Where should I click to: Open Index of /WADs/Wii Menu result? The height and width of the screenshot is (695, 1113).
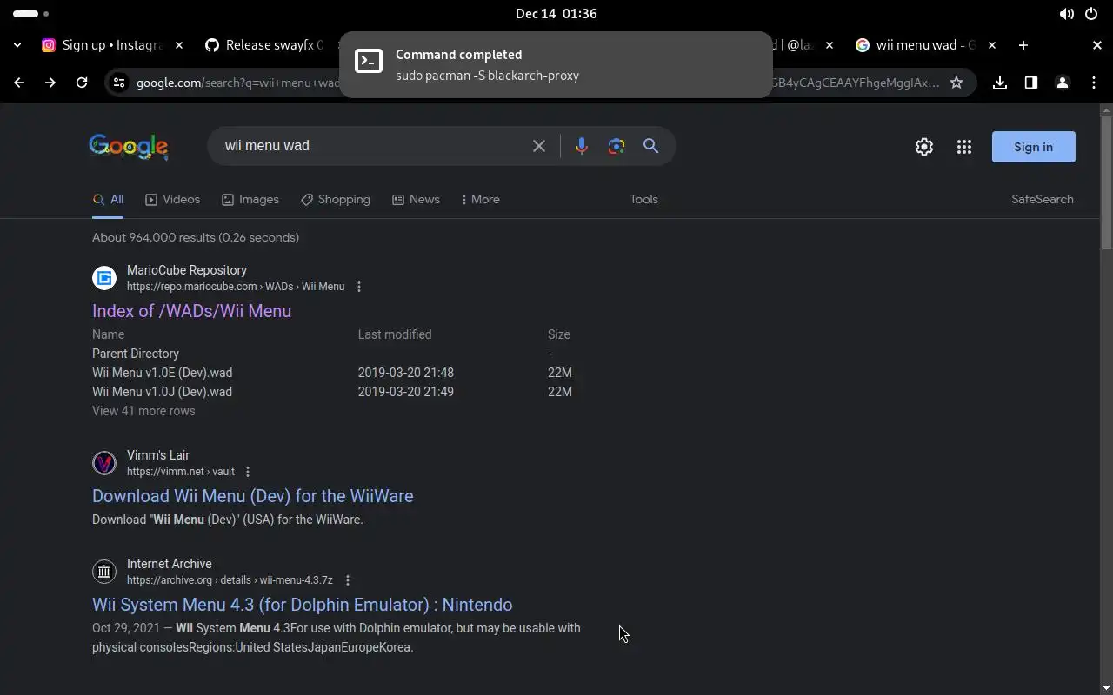pos(191,311)
